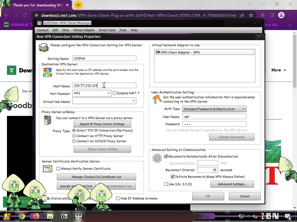Viewport: 297px width, 222px height.
Task: Open the Edit menu
Action: 55,30
